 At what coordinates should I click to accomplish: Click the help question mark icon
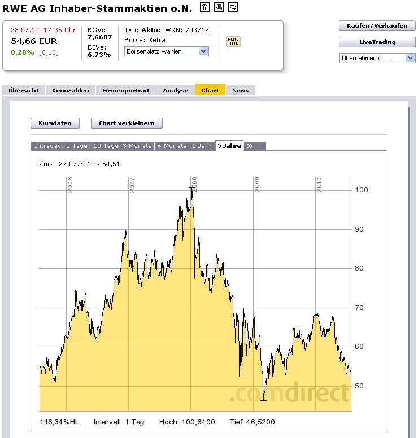pyautogui.click(x=204, y=7)
